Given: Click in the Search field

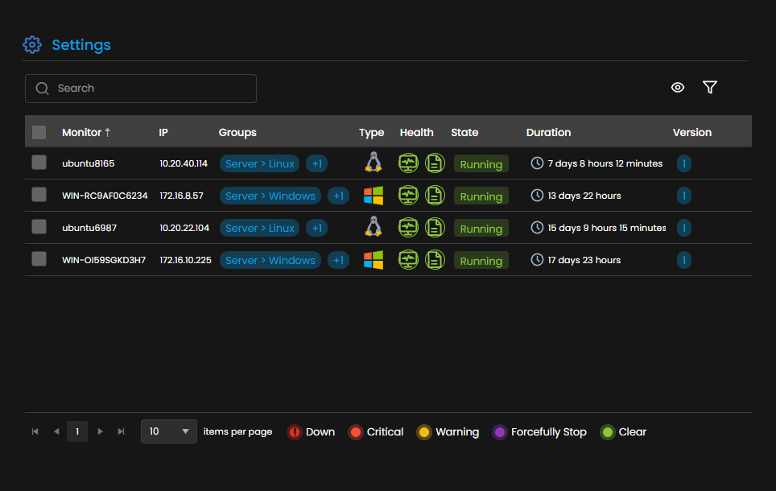Looking at the screenshot, I should tap(141, 89).
